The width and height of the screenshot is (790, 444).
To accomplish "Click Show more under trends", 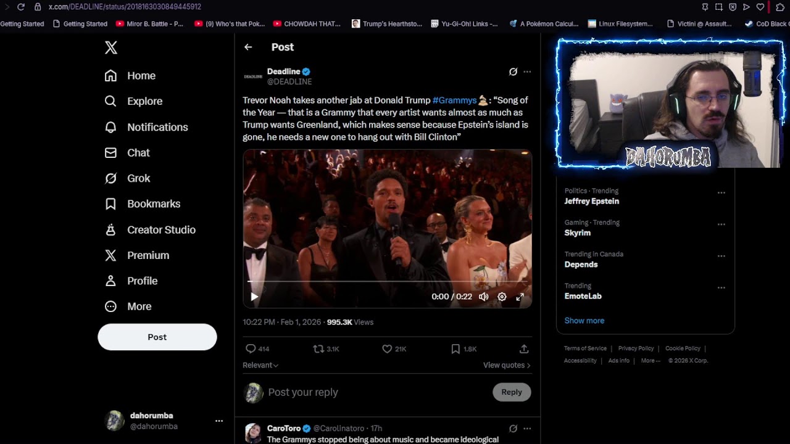I will pos(584,321).
